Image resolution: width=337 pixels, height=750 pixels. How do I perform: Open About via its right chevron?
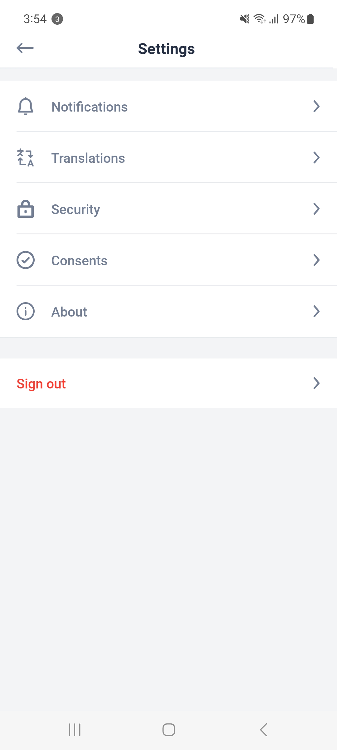pos(316,312)
